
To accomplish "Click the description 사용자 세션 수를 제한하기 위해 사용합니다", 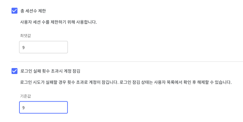I will 58,22.
